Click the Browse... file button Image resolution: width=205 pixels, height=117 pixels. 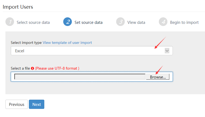(158, 77)
